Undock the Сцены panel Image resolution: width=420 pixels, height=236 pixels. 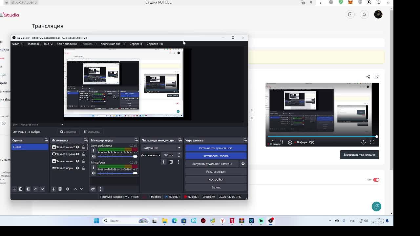pos(46,140)
